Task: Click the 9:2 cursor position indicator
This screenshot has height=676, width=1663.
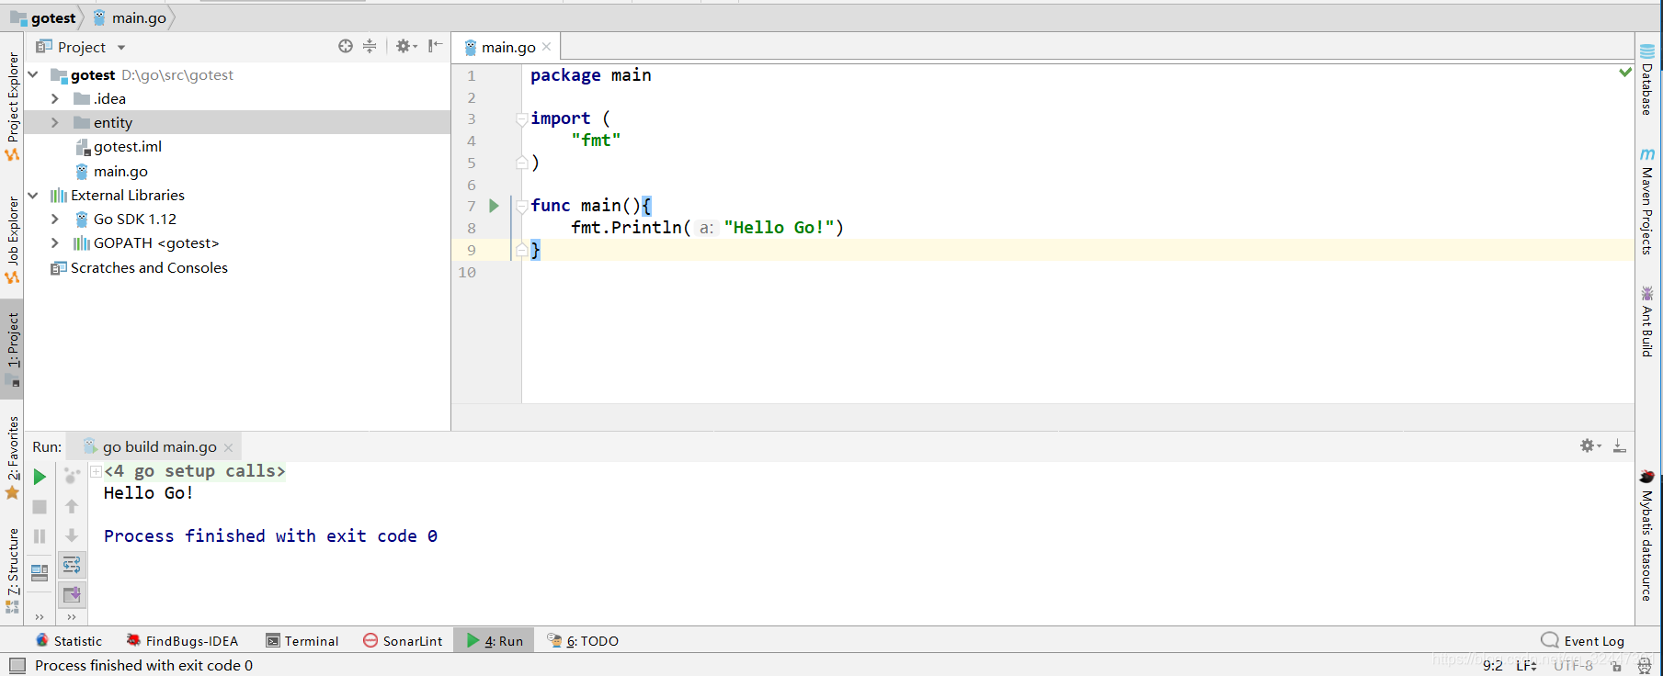Action: click(1493, 666)
